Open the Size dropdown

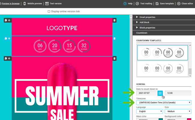[x=178, y=112]
